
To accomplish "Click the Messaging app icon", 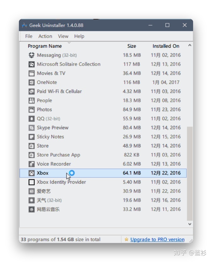I will 32,55.
